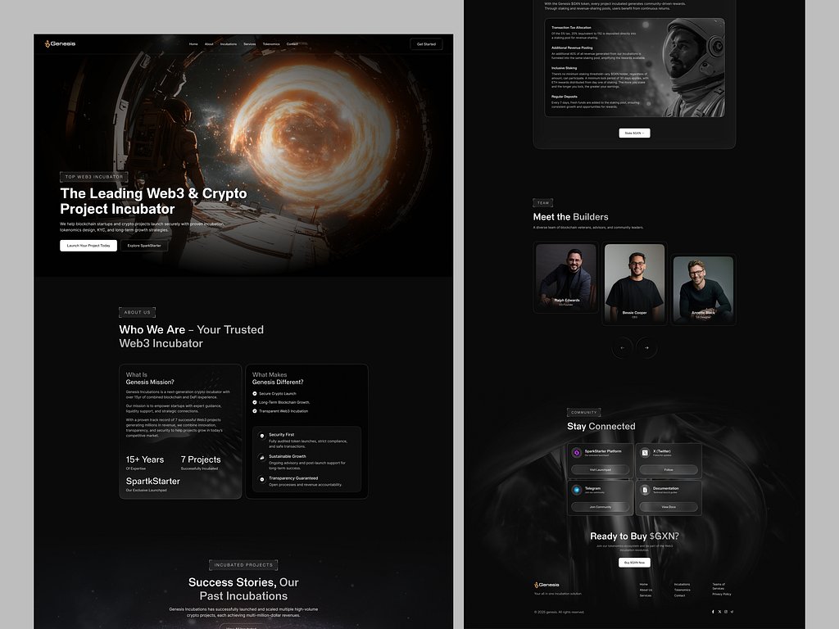Open About in the header navigation
This screenshot has width=839, height=629.
click(x=209, y=44)
